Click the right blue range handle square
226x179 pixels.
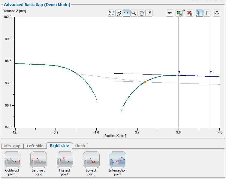click(x=211, y=72)
